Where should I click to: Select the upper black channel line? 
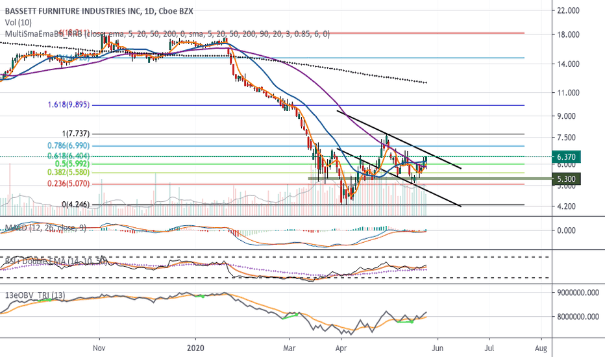tap(399, 140)
